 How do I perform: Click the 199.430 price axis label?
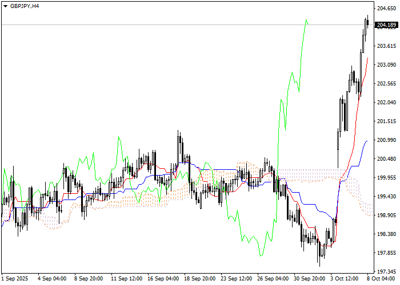[387, 197]
